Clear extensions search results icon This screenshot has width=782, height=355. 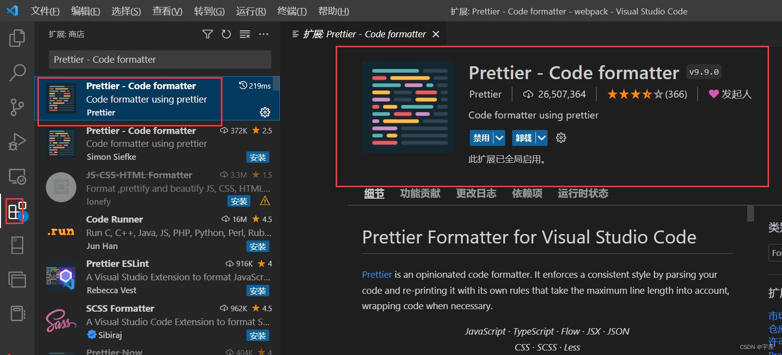click(245, 34)
